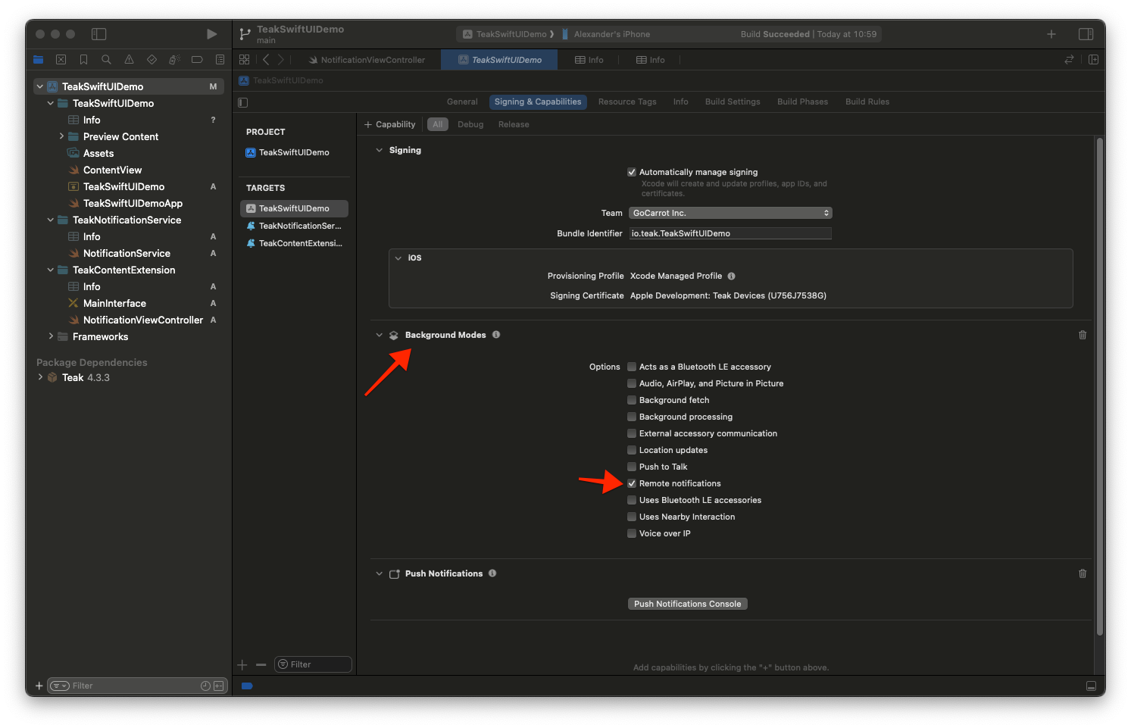The image size is (1131, 728).
Task: Enable External accessory communication
Action: (632, 433)
